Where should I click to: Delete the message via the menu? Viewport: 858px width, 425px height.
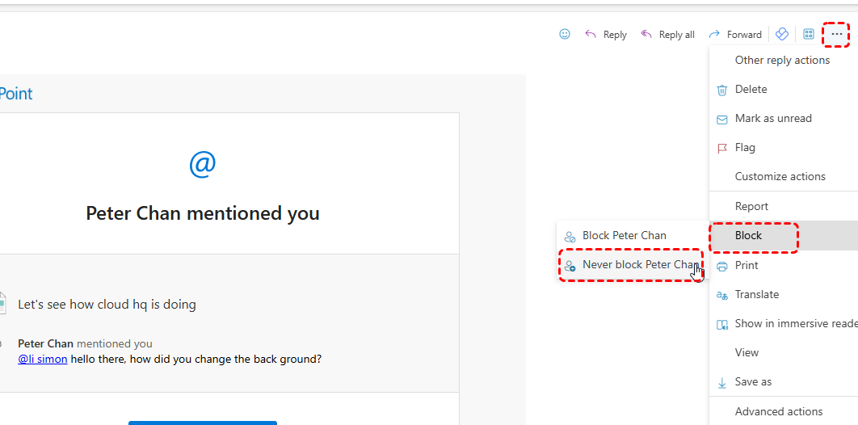[x=751, y=89]
